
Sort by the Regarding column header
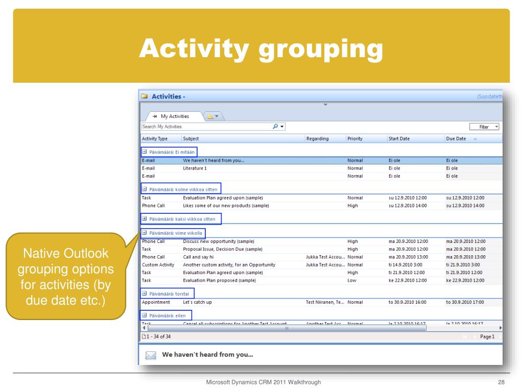pos(325,139)
